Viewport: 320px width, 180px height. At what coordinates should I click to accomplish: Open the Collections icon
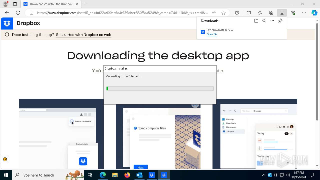click(x=271, y=13)
